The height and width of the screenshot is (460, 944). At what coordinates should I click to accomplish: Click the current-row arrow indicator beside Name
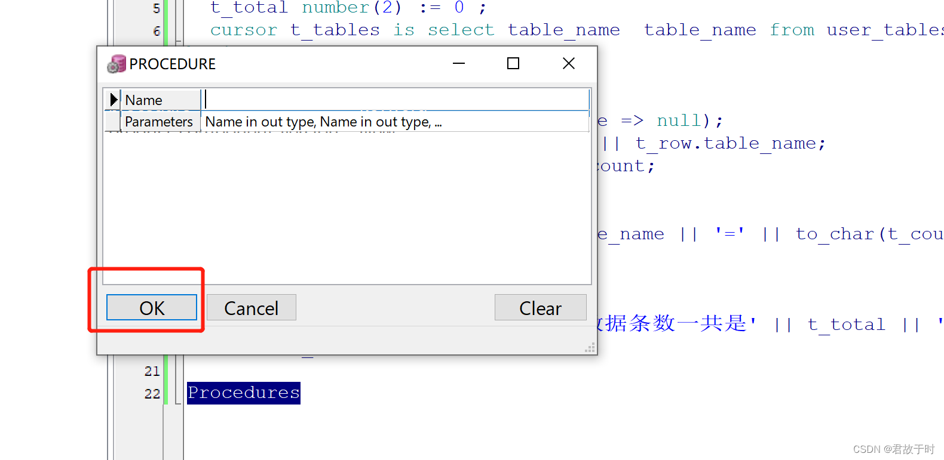click(113, 100)
